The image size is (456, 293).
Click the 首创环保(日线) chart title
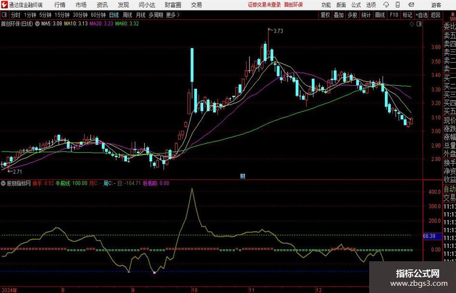coord(17,24)
